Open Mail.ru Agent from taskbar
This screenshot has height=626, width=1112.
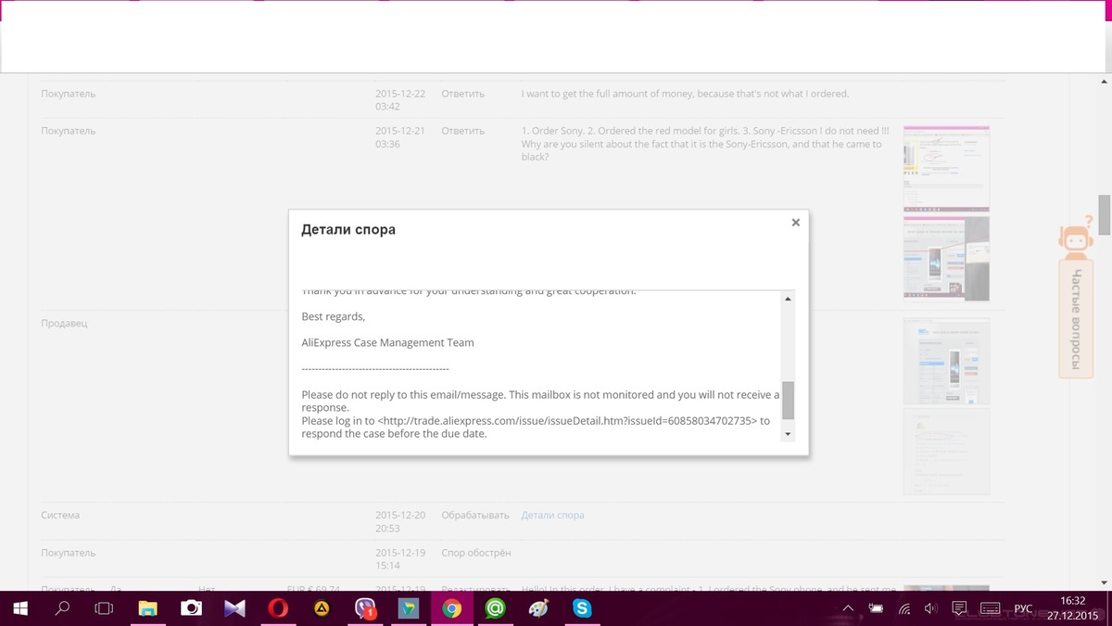pyautogui.click(x=495, y=608)
